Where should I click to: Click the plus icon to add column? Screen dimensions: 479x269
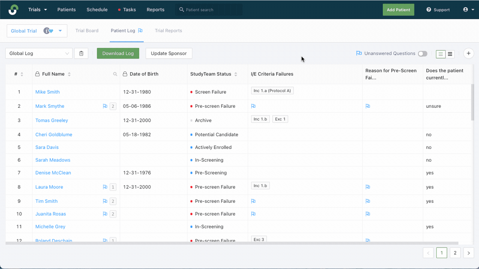[469, 53]
